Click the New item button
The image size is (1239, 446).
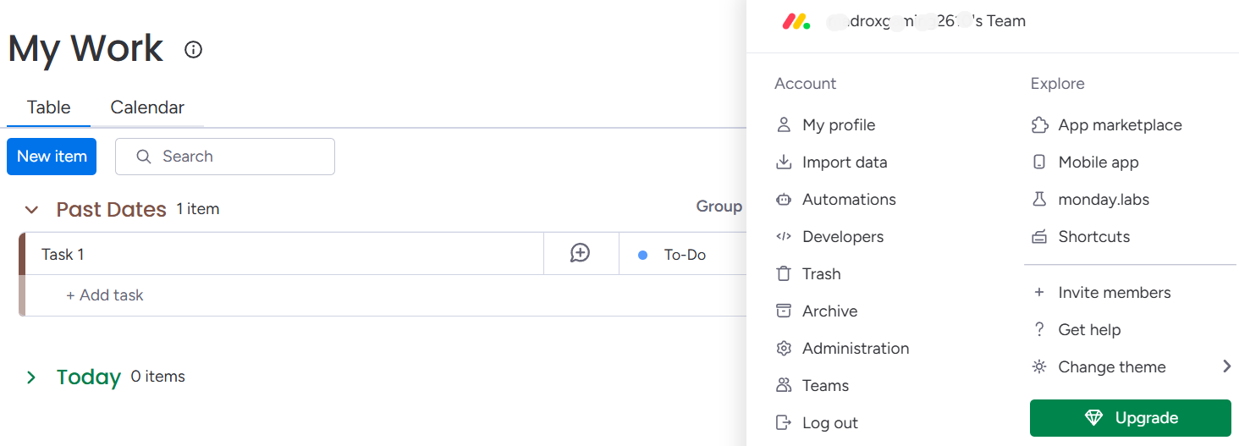52,157
